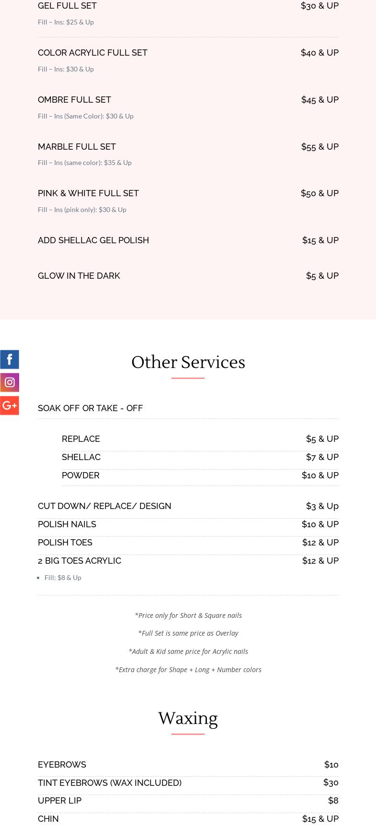This screenshot has width=376, height=829.
Task: Select Soak Off or Take-Off item
Action: [x=90, y=408]
